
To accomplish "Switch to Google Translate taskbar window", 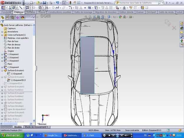I will click(x=52, y=135).
